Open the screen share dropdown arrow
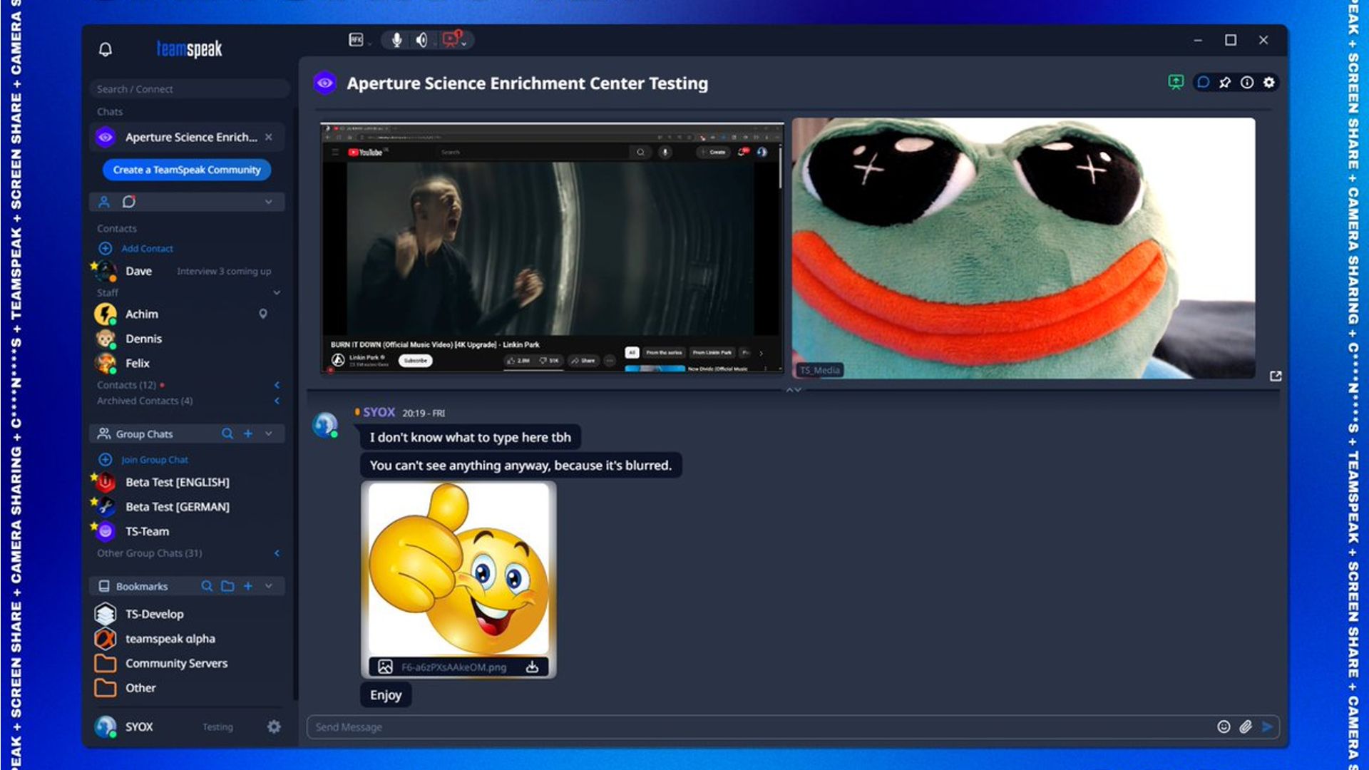This screenshot has width=1369, height=770. tap(465, 43)
